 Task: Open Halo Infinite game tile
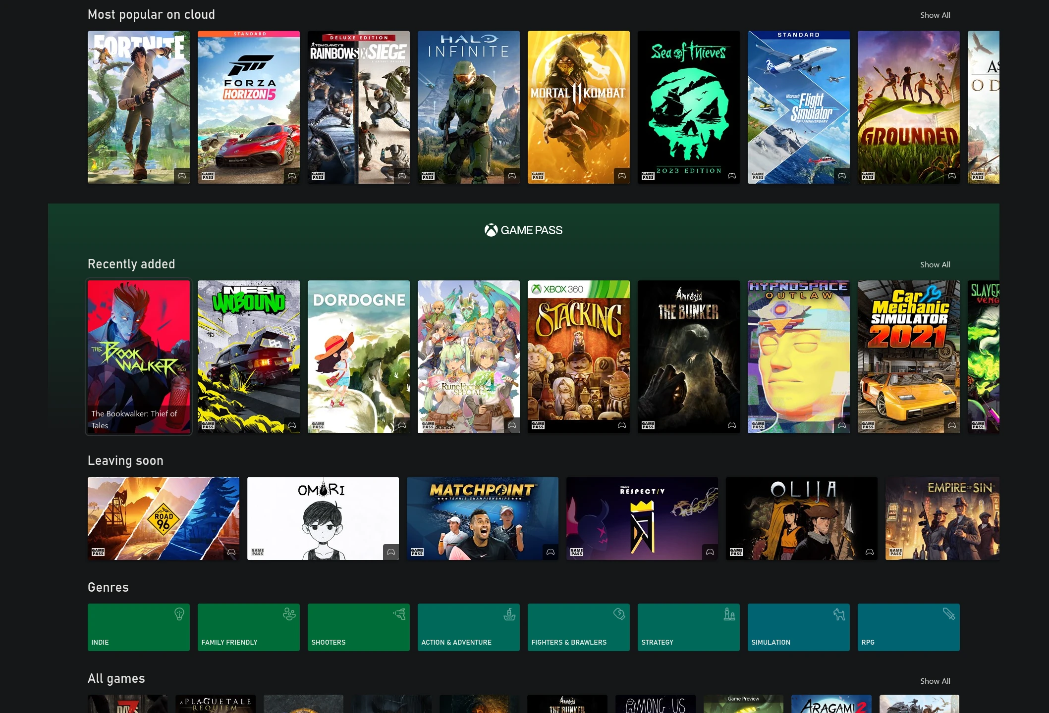tap(469, 107)
